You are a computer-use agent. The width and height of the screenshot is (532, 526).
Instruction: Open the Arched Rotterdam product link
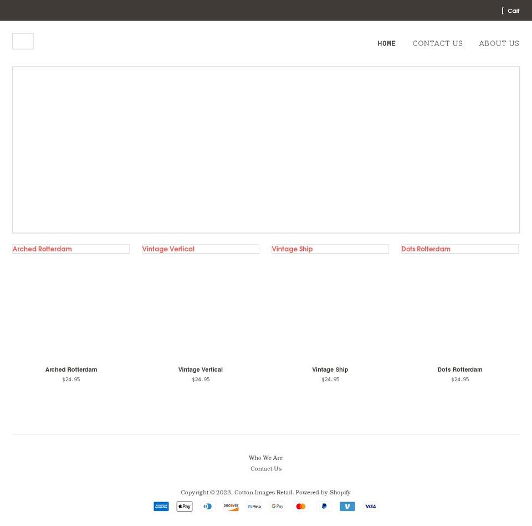[x=42, y=249]
